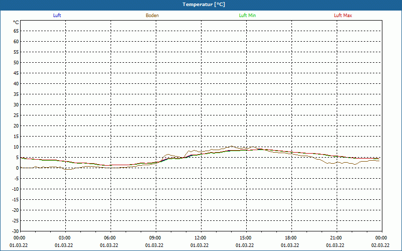Click the 30 value on the temperature axis
402x251 pixels.
pyautogui.click(x=16, y=105)
